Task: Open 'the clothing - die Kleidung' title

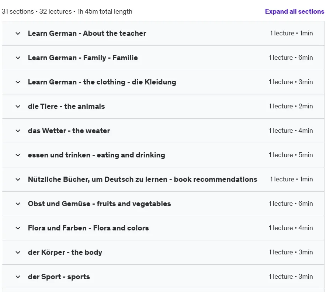Action: pyautogui.click(x=129, y=82)
